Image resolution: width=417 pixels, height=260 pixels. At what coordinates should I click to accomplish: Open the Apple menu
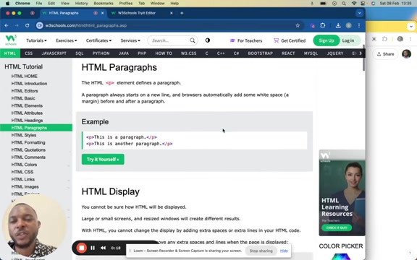[x=7, y=4]
